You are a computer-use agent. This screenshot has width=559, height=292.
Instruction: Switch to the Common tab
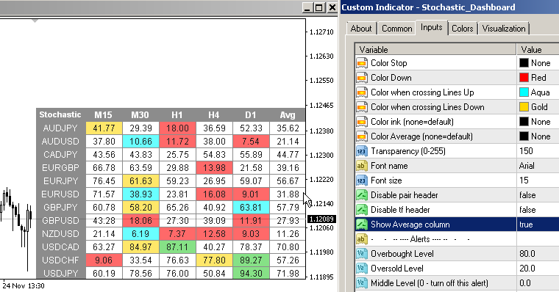tap(396, 29)
